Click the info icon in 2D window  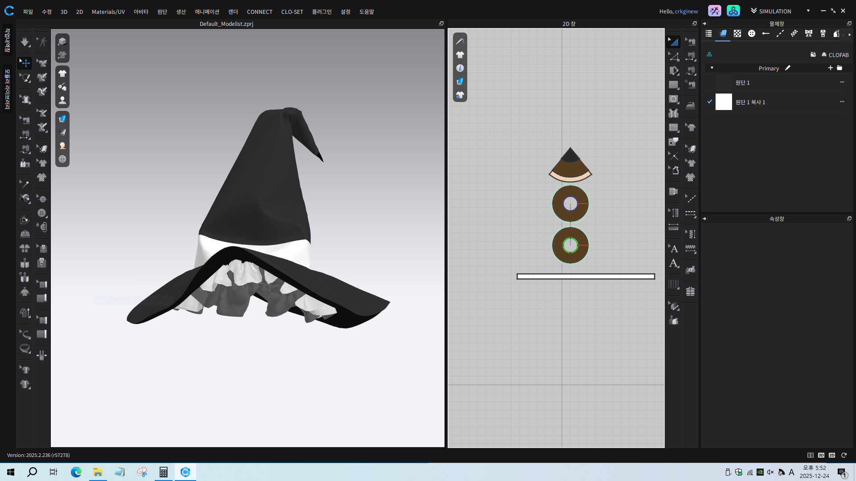pos(460,68)
